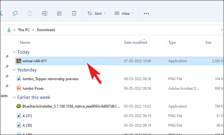The width and height of the screenshot is (224, 135).
Task: Expand chevron after This PC breadcrumb
Action: point(33,30)
